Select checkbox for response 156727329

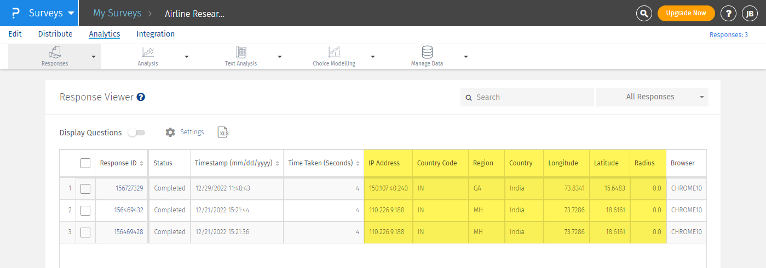[x=85, y=188]
